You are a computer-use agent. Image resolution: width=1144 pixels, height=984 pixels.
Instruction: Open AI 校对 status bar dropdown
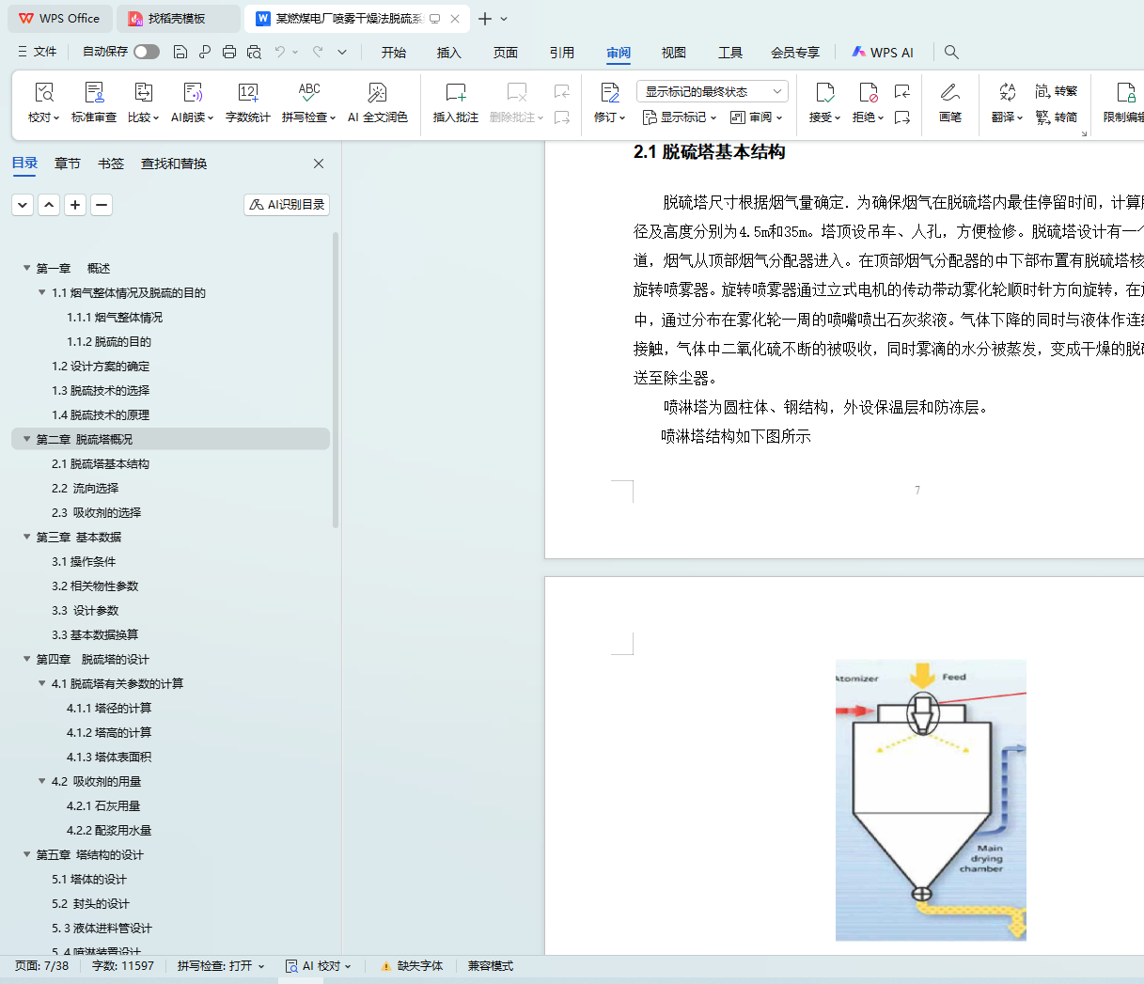click(318, 966)
